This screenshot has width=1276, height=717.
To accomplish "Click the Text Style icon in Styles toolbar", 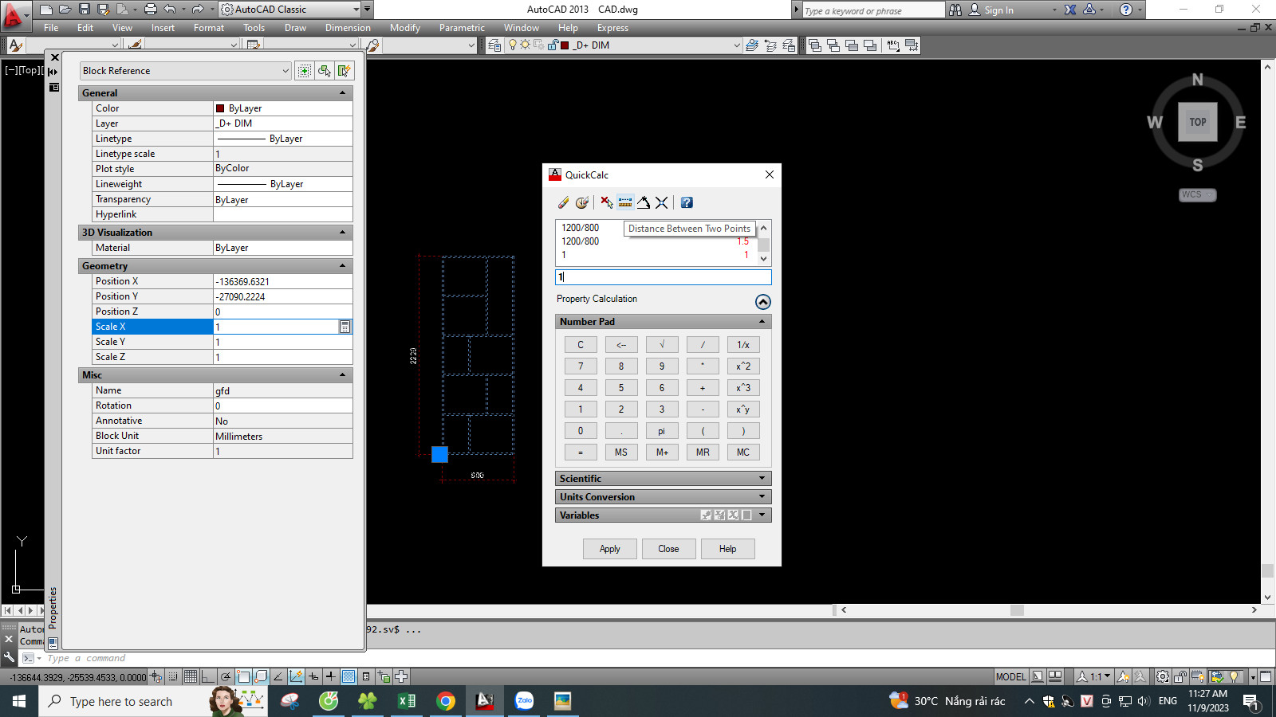I will pos(16,45).
